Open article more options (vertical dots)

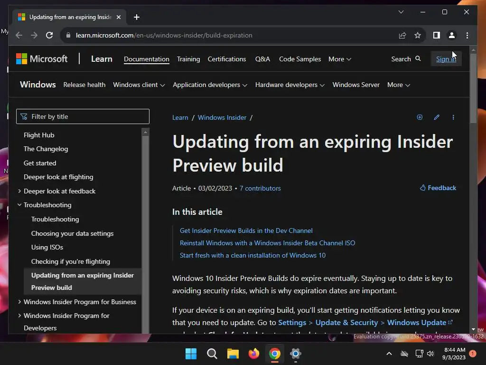coord(453,117)
